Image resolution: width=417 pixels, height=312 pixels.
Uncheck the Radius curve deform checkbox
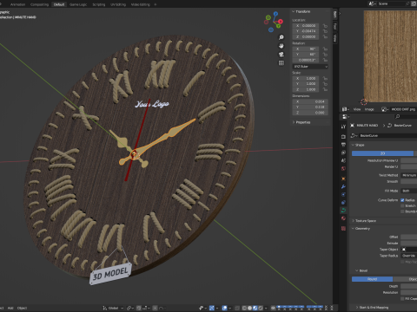pos(402,200)
